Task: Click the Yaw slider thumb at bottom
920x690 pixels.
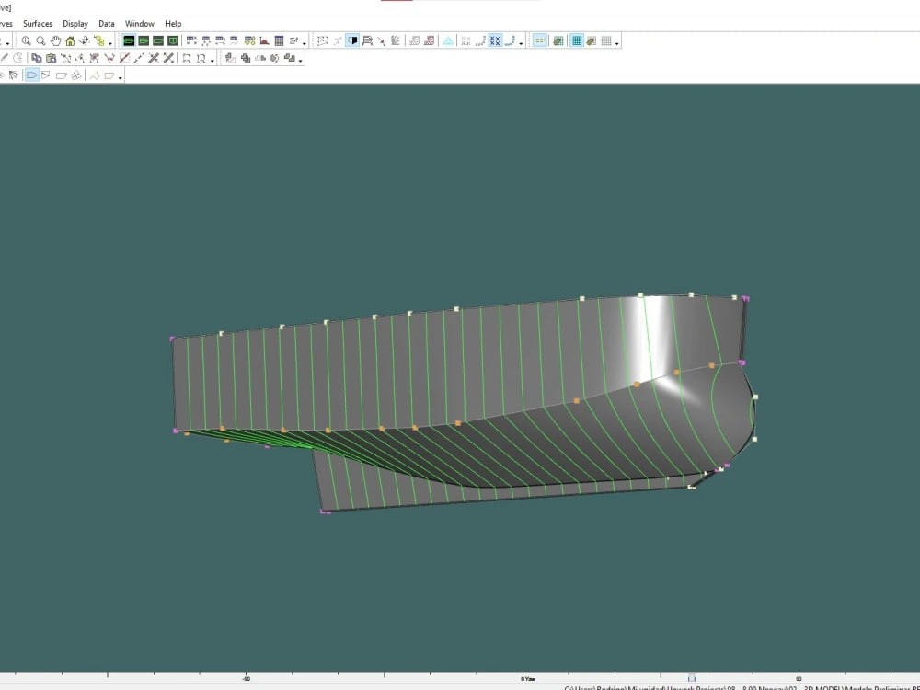Action: [x=691, y=676]
